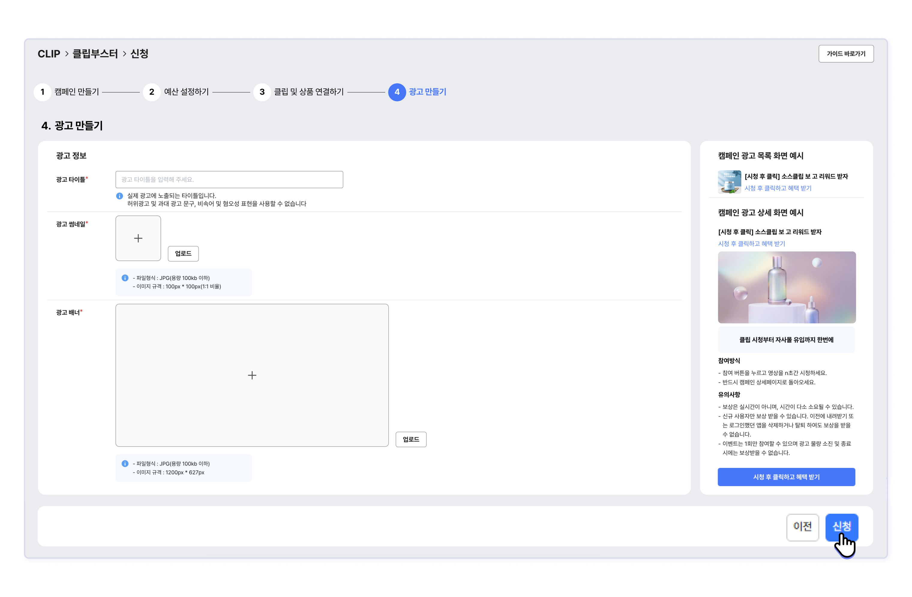This screenshot has width=912, height=597.
Task: Click step 4 circle icon in stepper
Action: coord(397,92)
